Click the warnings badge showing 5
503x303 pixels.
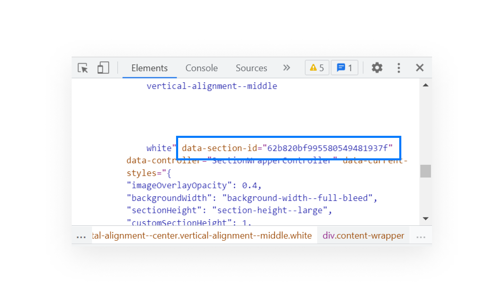(x=317, y=68)
